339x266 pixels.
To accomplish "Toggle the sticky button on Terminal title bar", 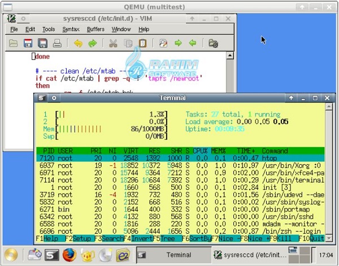I will point(54,98).
